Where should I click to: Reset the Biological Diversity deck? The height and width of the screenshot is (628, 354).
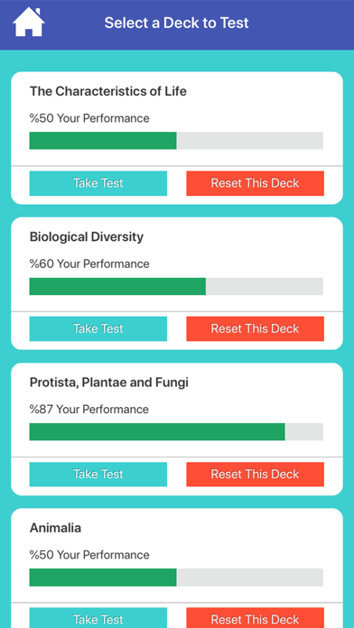[255, 328]
